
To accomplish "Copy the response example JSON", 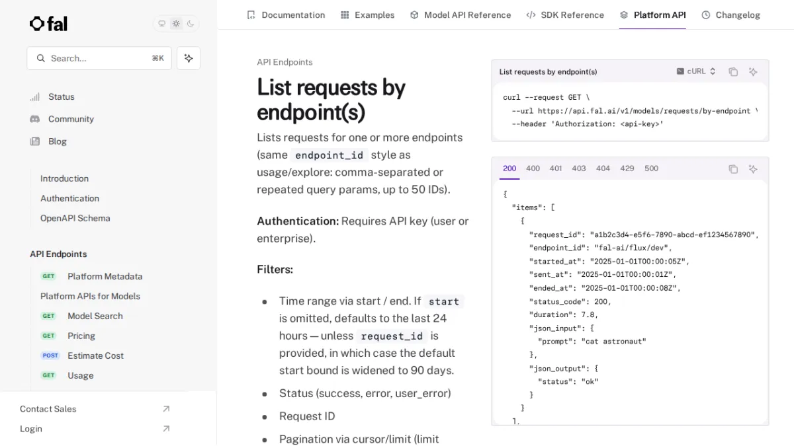I will 733,169.
